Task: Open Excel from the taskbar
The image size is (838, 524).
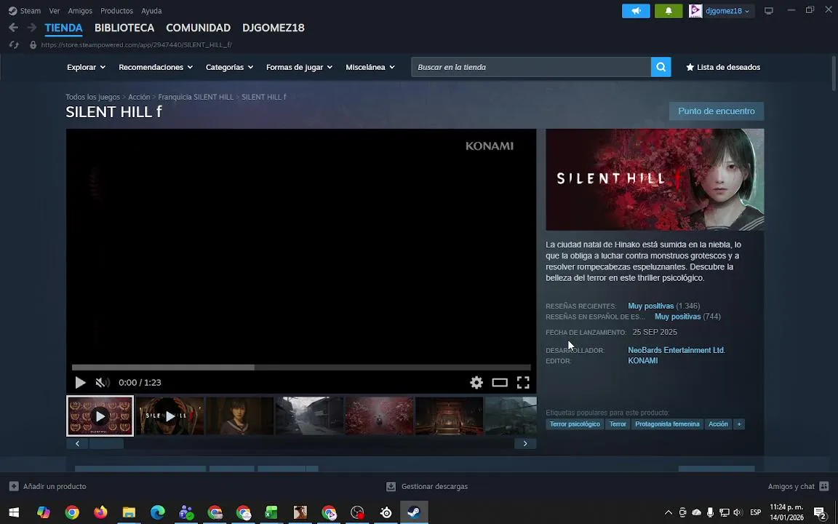Action: [271, 513]
